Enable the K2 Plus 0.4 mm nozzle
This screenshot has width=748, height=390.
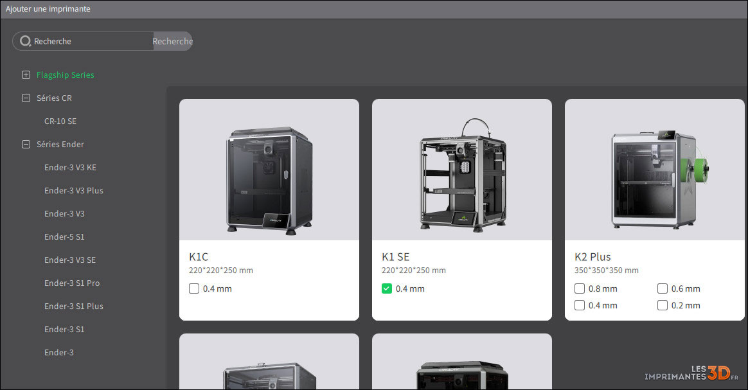(x=580, y=305)
